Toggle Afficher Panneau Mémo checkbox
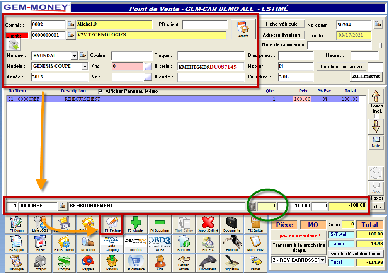388x273 pixels. tap(100, 91)
